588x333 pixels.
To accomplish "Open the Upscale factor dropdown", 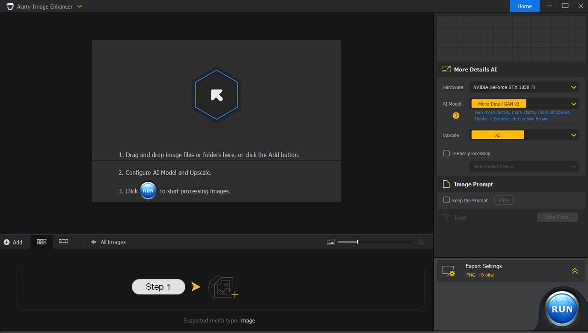I will click(573, 134).
